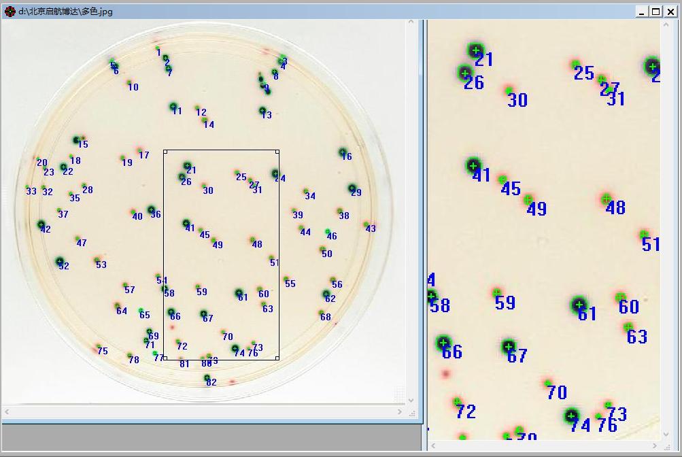Click the app icon in the title bar
682x457 pixels.
click(x=10, y=12)
